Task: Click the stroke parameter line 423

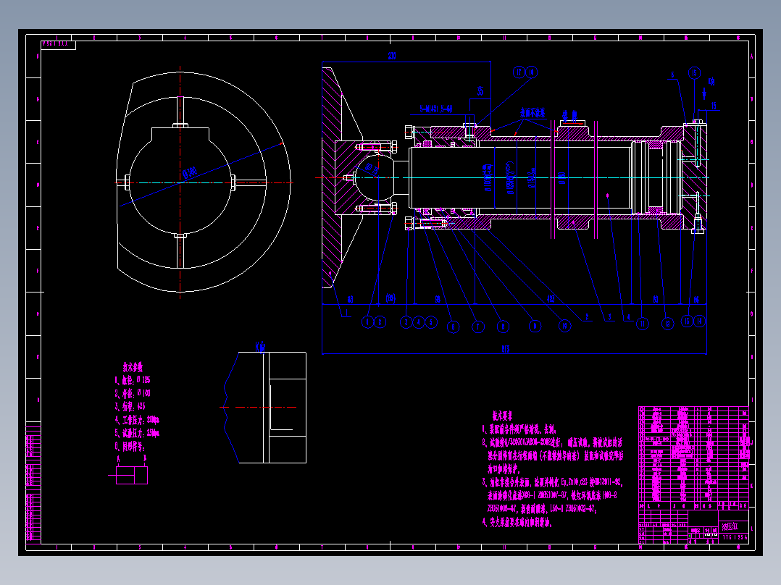Action: coord(130,406)
